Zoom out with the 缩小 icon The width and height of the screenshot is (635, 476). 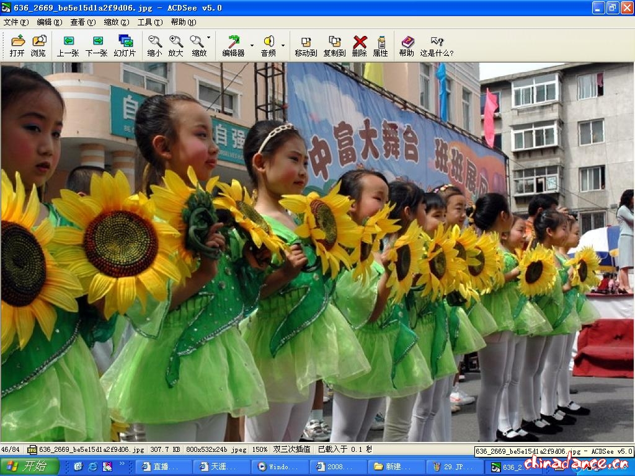tap(154, 45)
